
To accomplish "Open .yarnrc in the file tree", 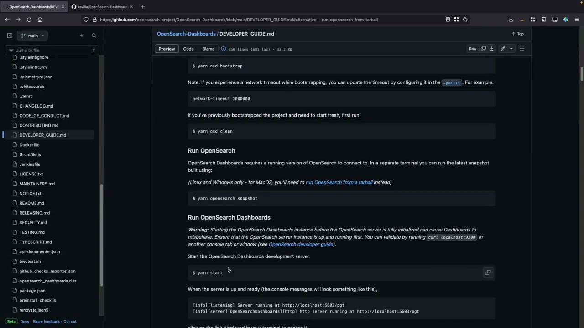I will click(x=26, y=96).
